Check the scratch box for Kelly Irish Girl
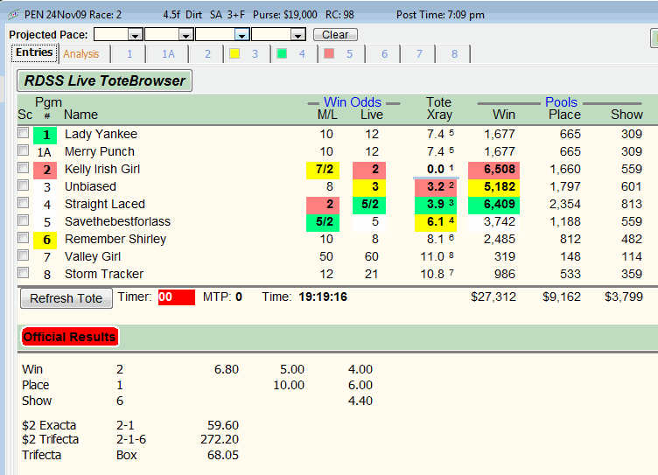Screen dimensions: 658x475 pyautogui.click(x=23, y=168)
